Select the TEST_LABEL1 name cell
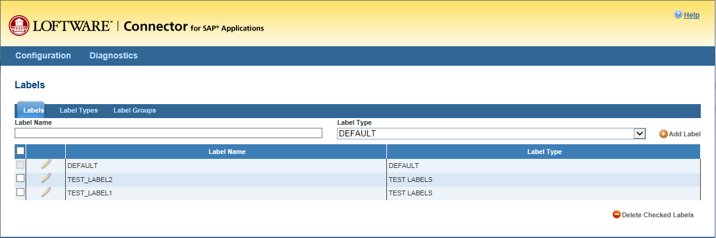Image resolution: width=716 pixels, height=238 pixels. 227,194
